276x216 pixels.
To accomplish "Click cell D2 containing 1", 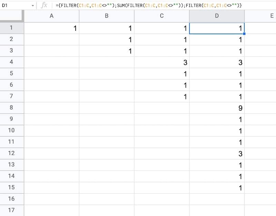I will (x=217, y=39).
